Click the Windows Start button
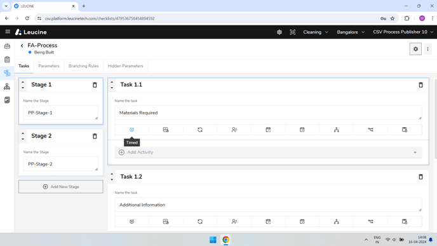 click(x=213, y=240)
